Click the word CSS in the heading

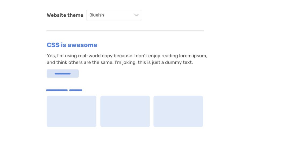53,45
